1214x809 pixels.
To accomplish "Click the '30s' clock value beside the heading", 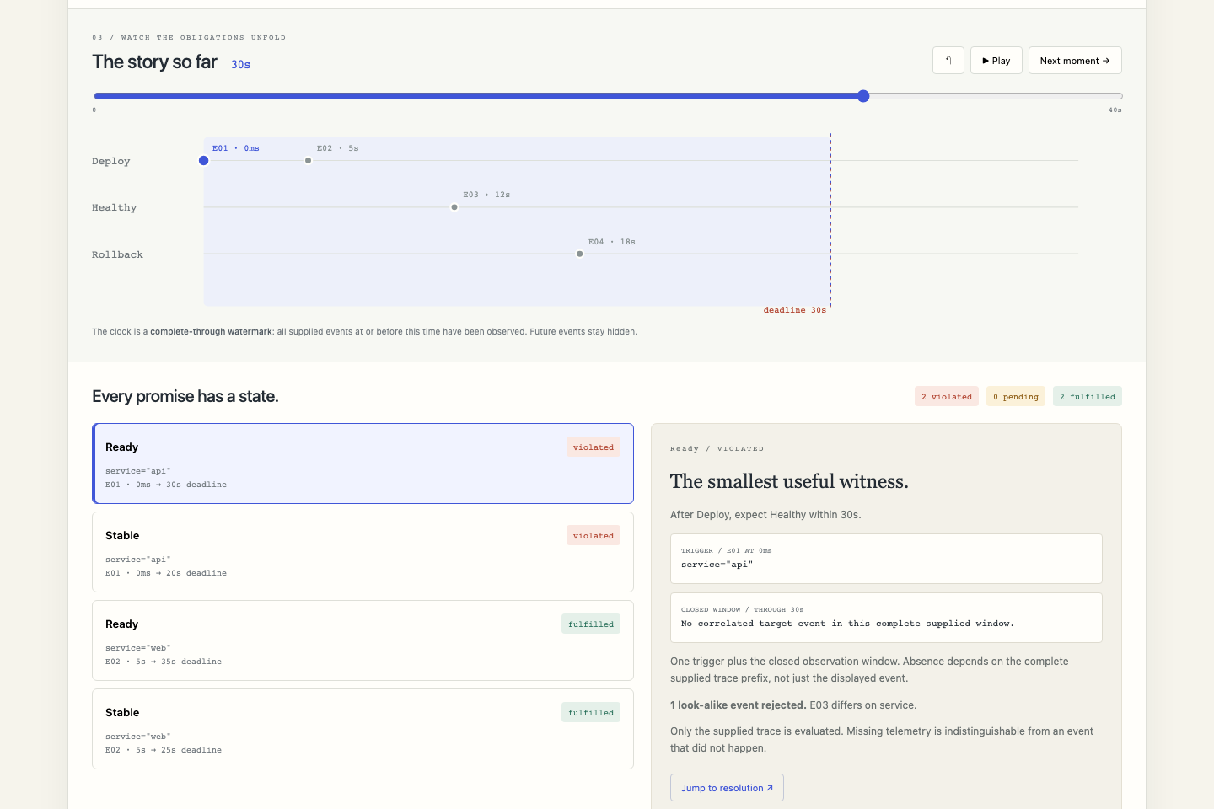I will [x=241, y=65].
